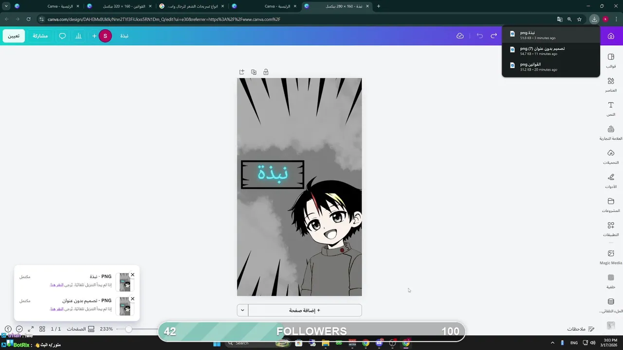623x350 pixels.
Task: Switch to the second Canva الرئيسية tab
Action: [x=265, y=6]
